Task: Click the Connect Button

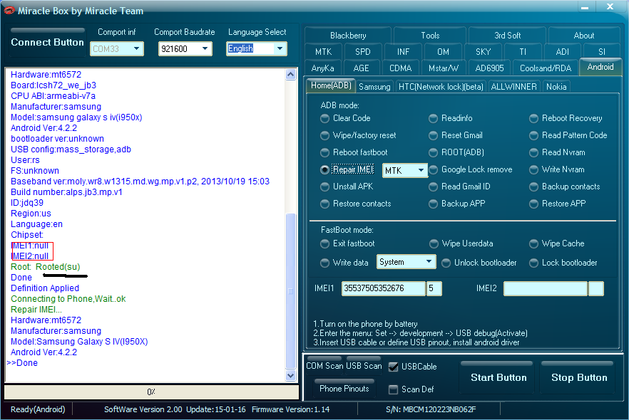Action: [47, 43]
